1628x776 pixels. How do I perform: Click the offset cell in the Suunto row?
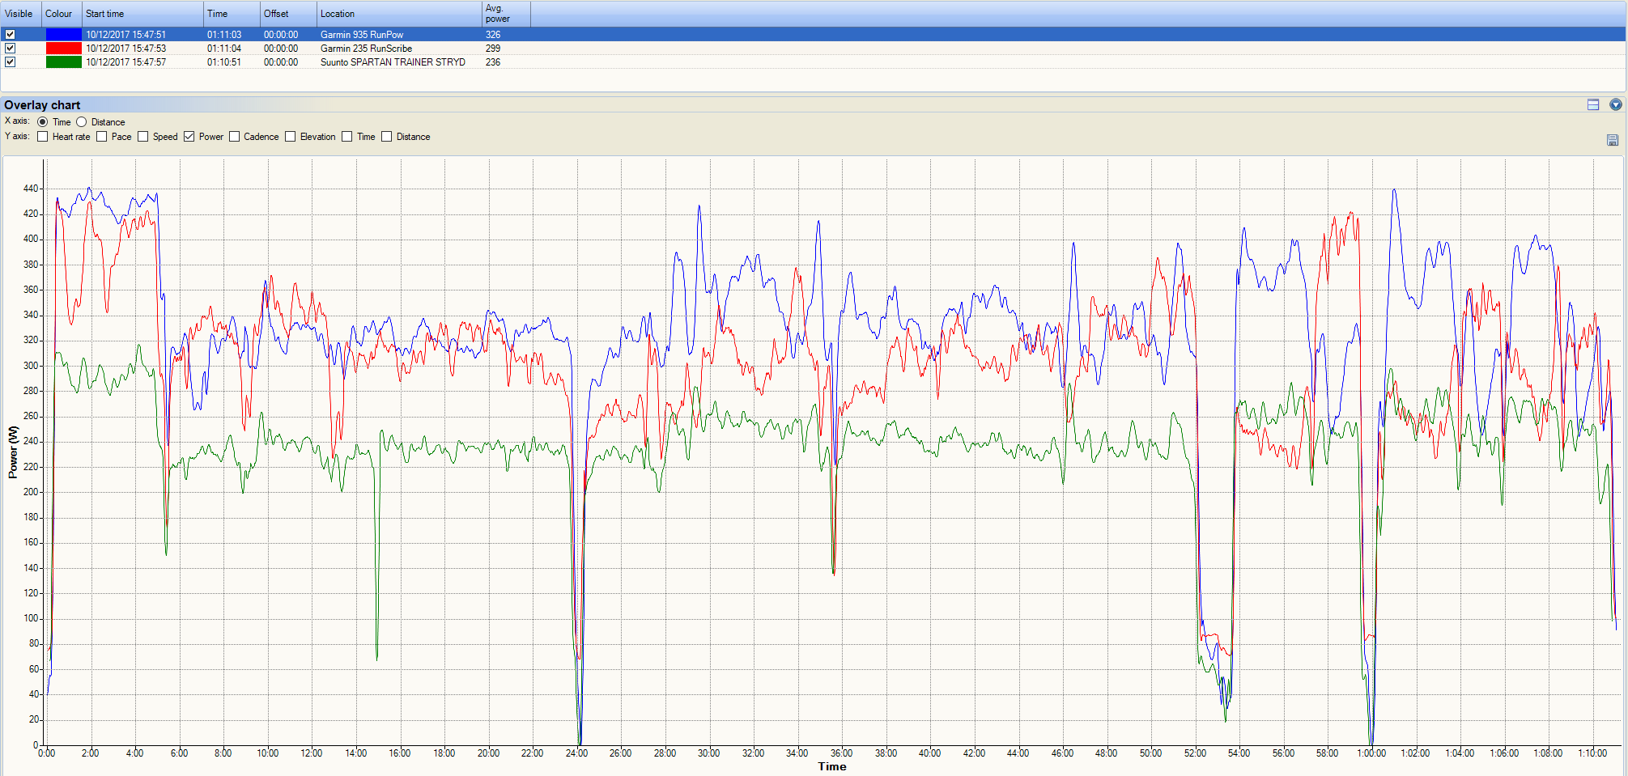tap(281, 62)
